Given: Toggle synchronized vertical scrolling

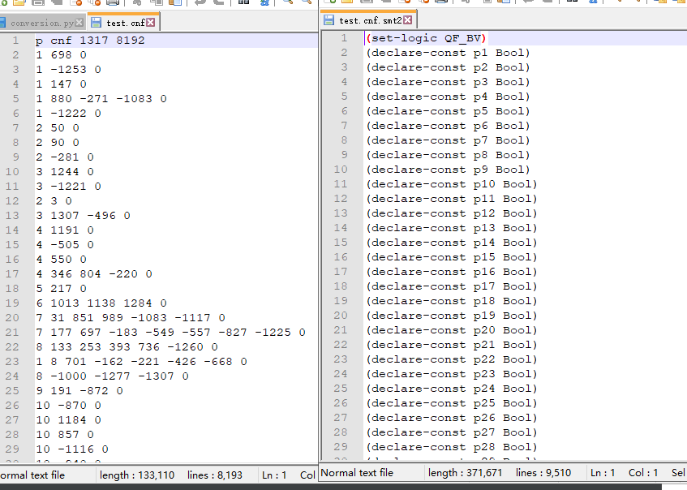Looking at the screenshot, I should pos(661,4).
